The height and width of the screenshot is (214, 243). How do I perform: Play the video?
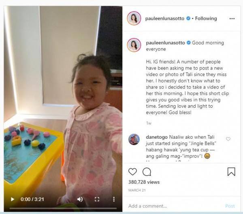(x=13, y=199)
